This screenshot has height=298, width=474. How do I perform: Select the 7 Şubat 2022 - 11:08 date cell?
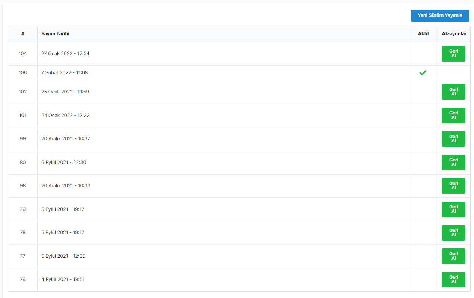click(65, 73)
